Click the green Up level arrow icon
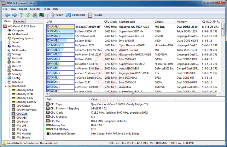227x147 pixels. (x=21, y=15)
